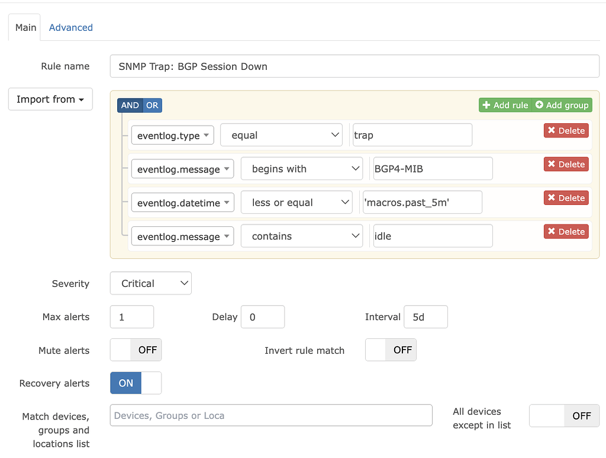Enable Invert rule match
606x458 pixels.
click(391, 350)
